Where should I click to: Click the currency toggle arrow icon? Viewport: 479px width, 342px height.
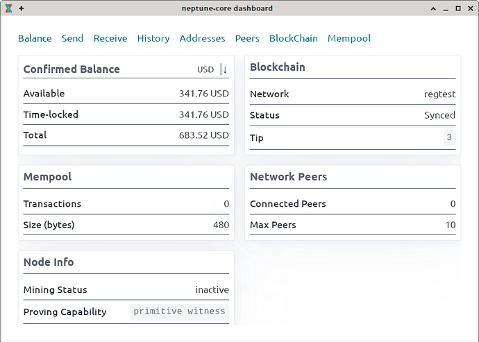[224, 69]
